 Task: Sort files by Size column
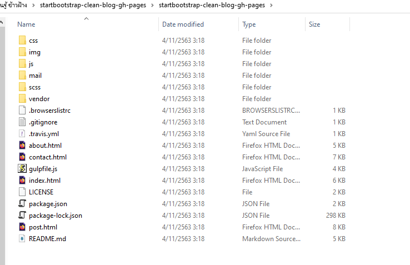click(314, 24)
